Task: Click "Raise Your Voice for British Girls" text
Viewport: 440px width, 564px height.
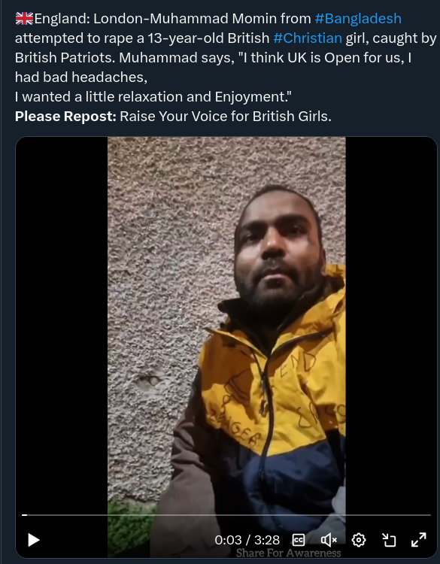Action: [x=225, y=116]
